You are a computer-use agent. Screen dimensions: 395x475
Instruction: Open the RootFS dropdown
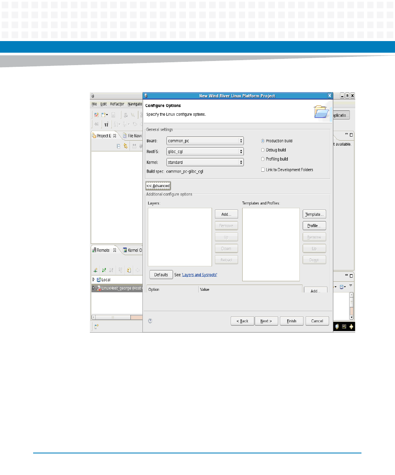tap(205, 151)
